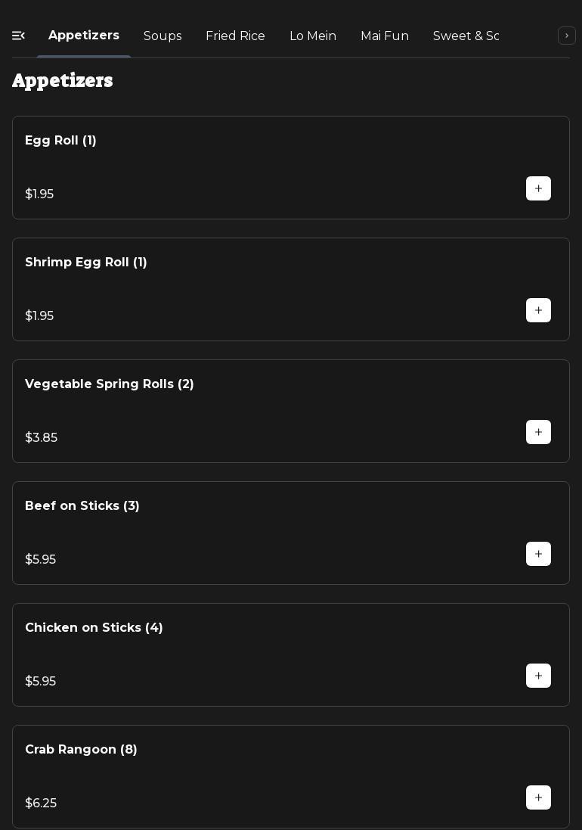The height and width of the screenshot is (830, 582).
Task: Add Chicken on Sticks to cart
Action: (x=538, y=676)
